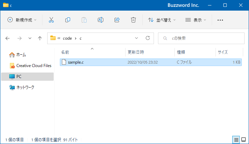This screenshot has width=249, height=144.
Task: Refresh the current folder view
Action: [148, 38]
